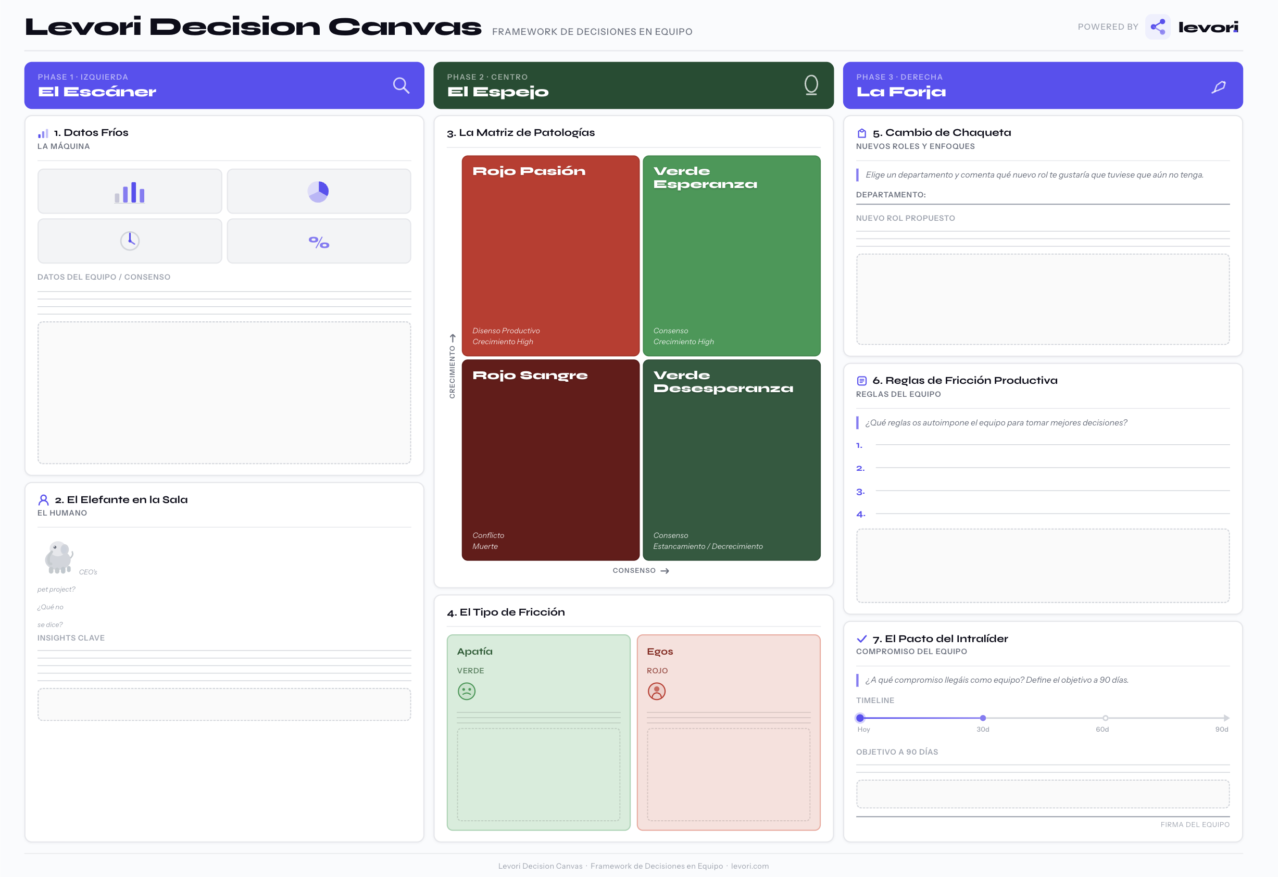Screen dimensions: 1278x877
Task: Click the pen icon in La Forja header
Action: (x=1219, y=87)
